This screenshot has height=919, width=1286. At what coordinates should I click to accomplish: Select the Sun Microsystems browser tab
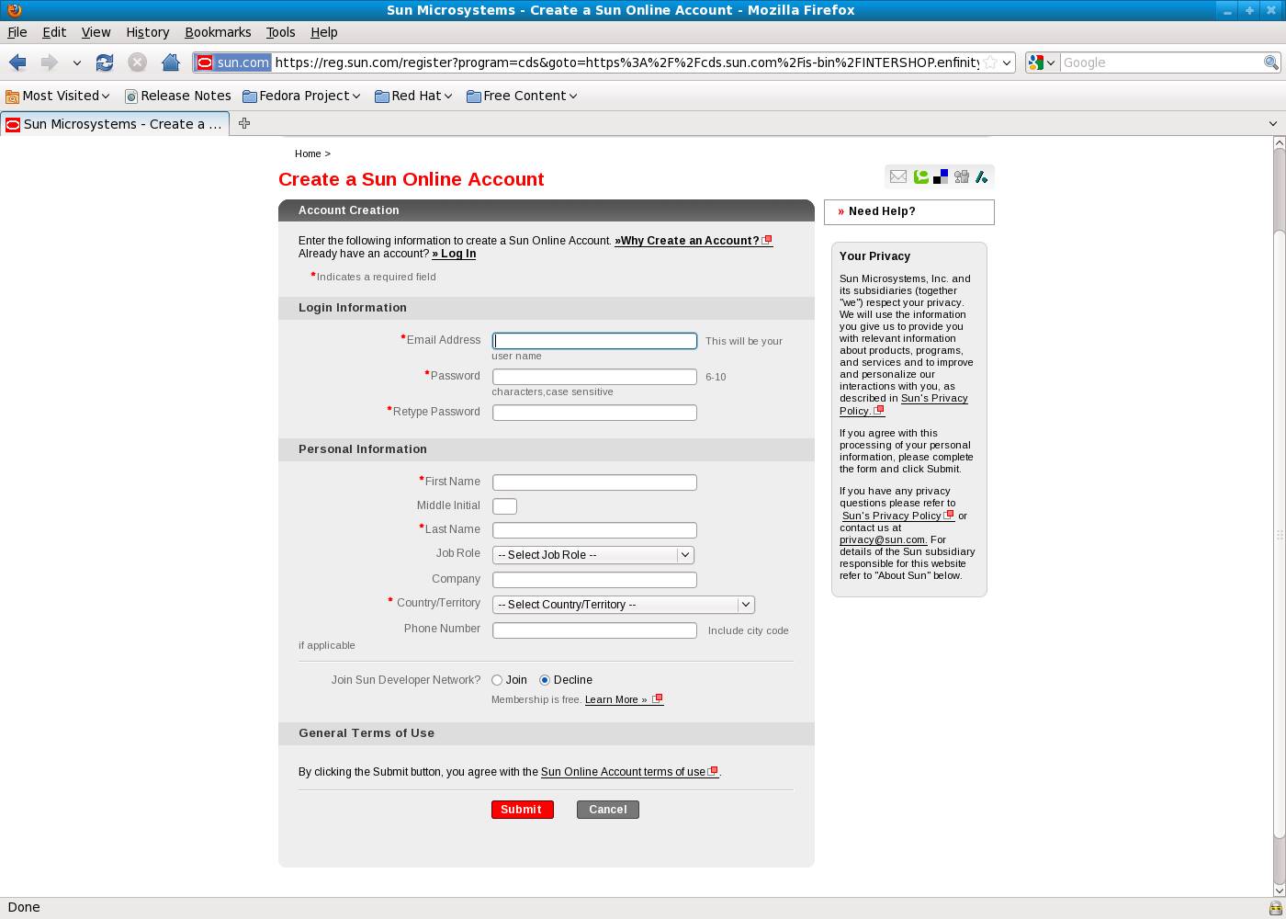pyautogui.click(x=115, y=124)
